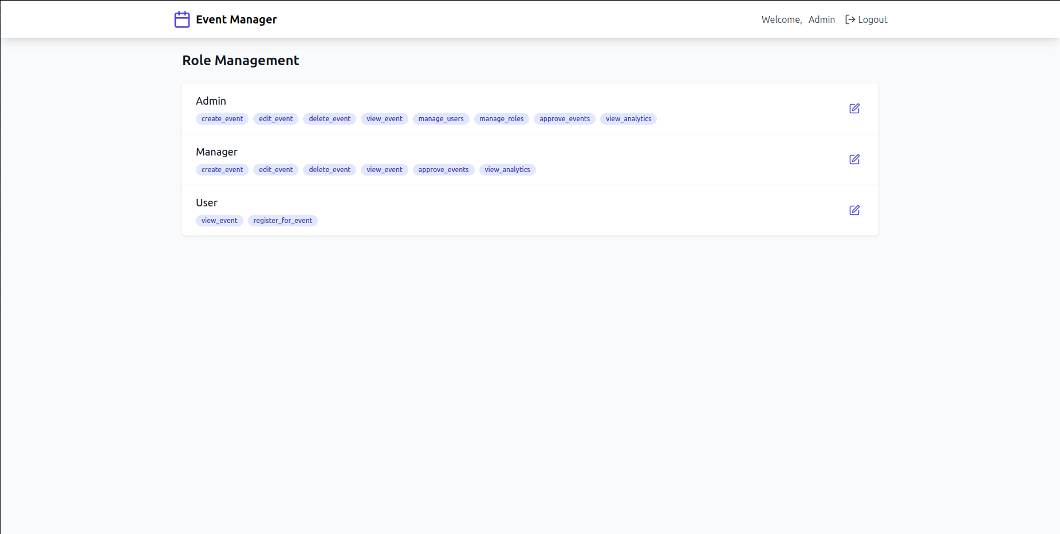Click the register_for_event permission tag

coord(283,221)
